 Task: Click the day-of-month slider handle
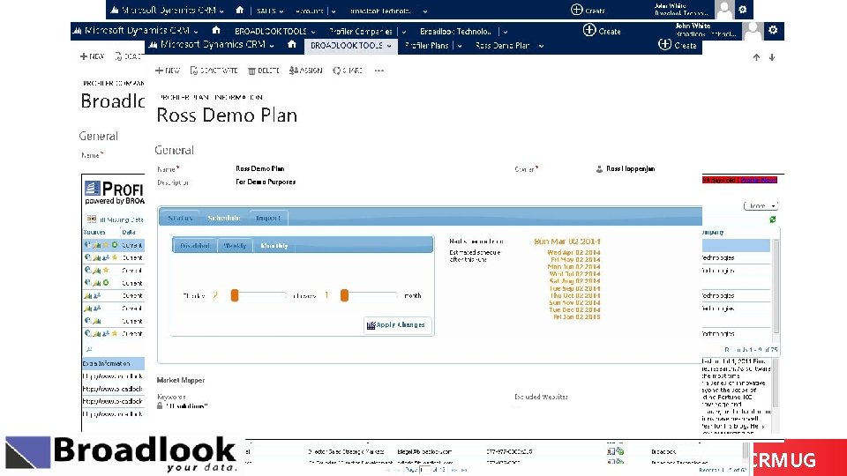pyautogui.click(x=235, y=295)
